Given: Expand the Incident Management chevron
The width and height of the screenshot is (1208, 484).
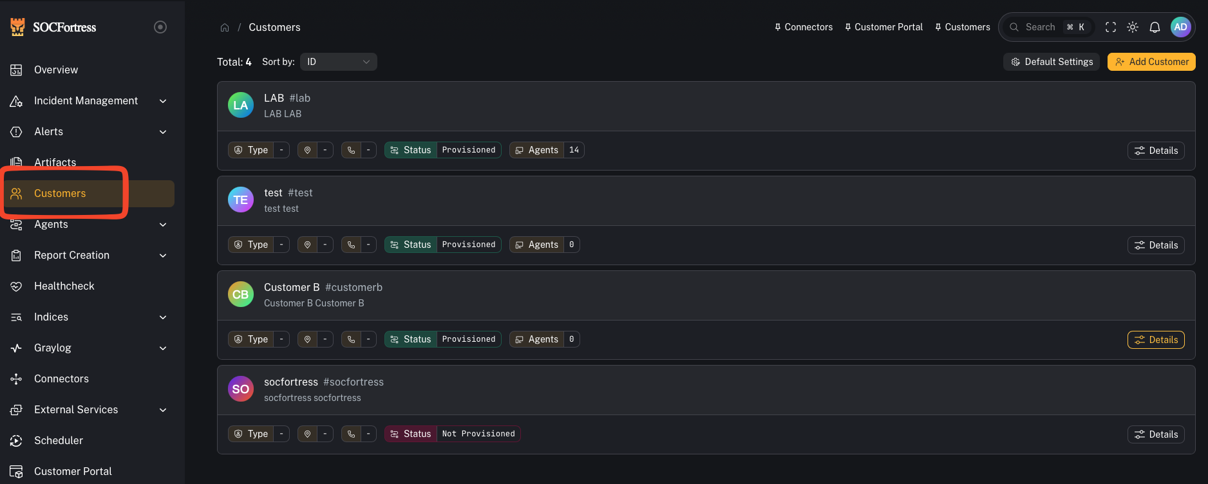Looking at the screenshot, I should point(163,101).
